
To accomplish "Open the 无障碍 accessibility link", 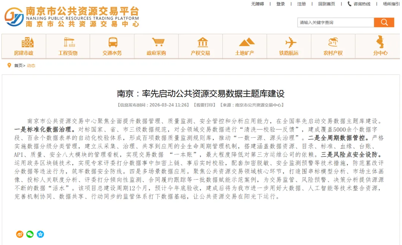I will [x=258, y=4].
